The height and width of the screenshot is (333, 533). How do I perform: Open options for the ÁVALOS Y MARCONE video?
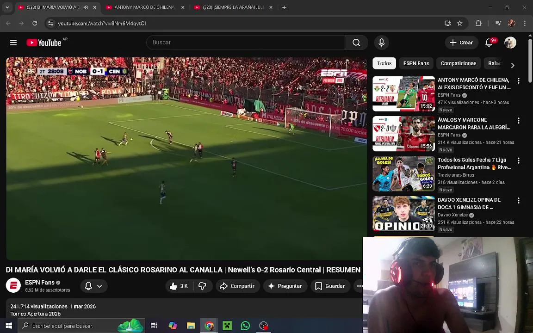518,121
